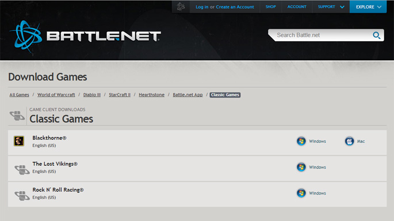Select the Battle.net App filter link

pyautogui.click(x=188, y=95)
